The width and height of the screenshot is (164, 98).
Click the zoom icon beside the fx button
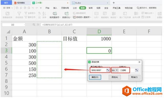[34, 25]
